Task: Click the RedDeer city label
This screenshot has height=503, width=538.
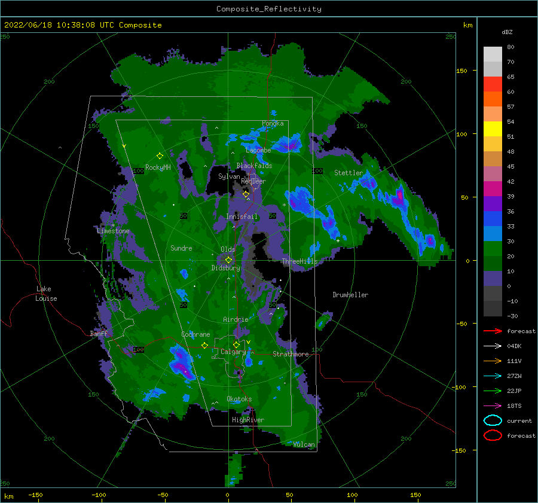Action: tap(253, 181)
